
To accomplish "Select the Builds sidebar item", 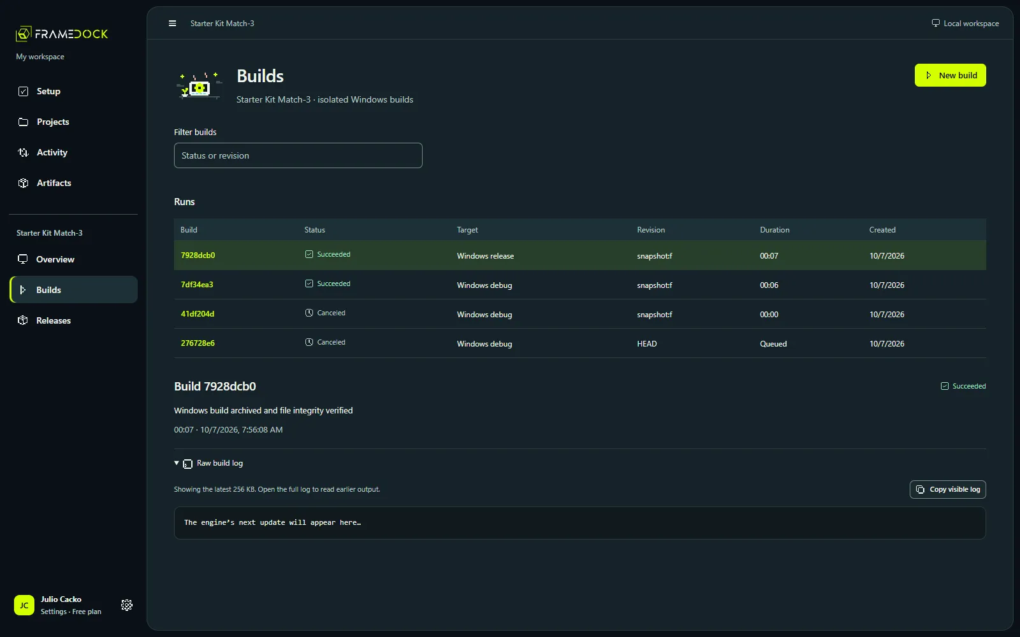I will click(x=74, y=290).
